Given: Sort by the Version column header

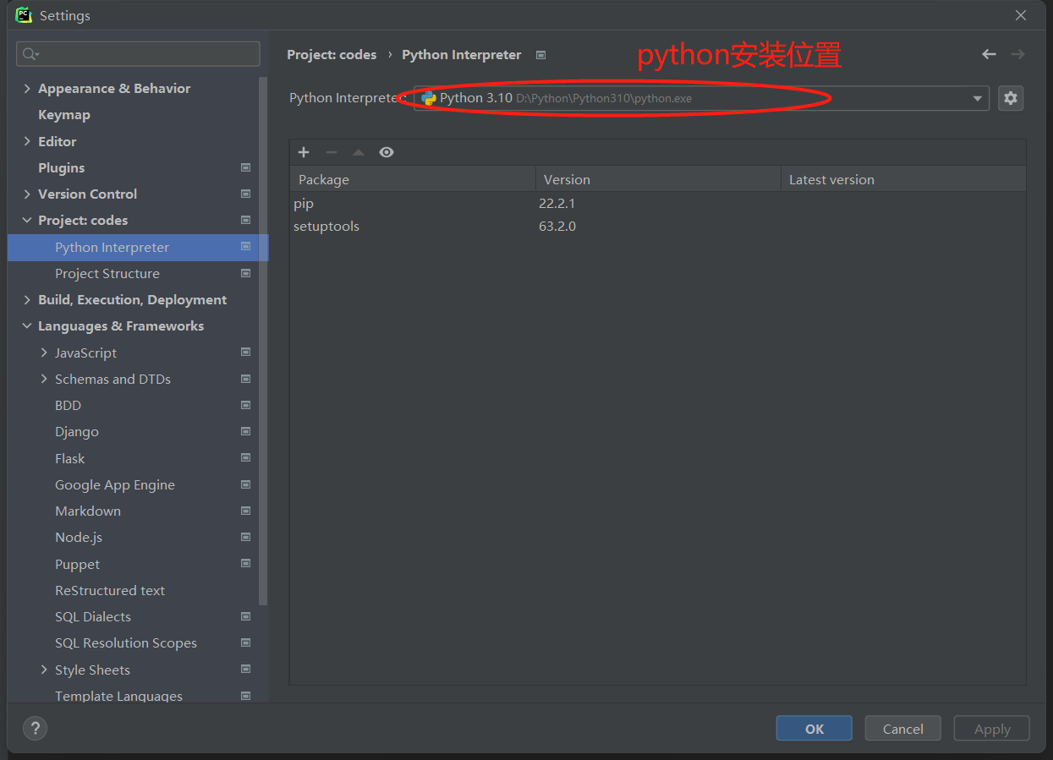Looking at the screenshot, I should click(x=658, y=179).
